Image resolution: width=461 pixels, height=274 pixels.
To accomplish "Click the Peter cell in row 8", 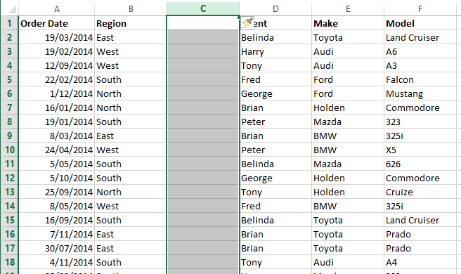I will pos(275,122).
